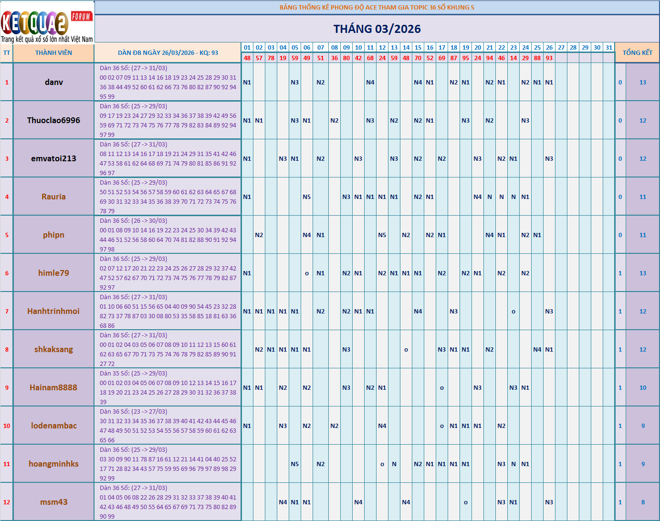Click member name Hanhtrinhmoi
This screenshot has height=521, width=660.
(x=53, y=311)
